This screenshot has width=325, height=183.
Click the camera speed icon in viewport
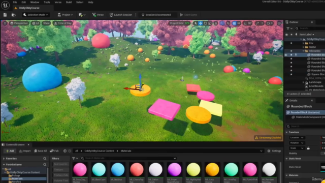click(270, 23)
